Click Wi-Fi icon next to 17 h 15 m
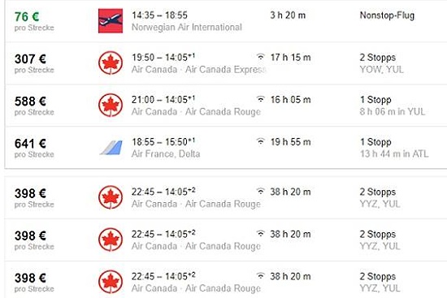 click(x=261, y=57)
